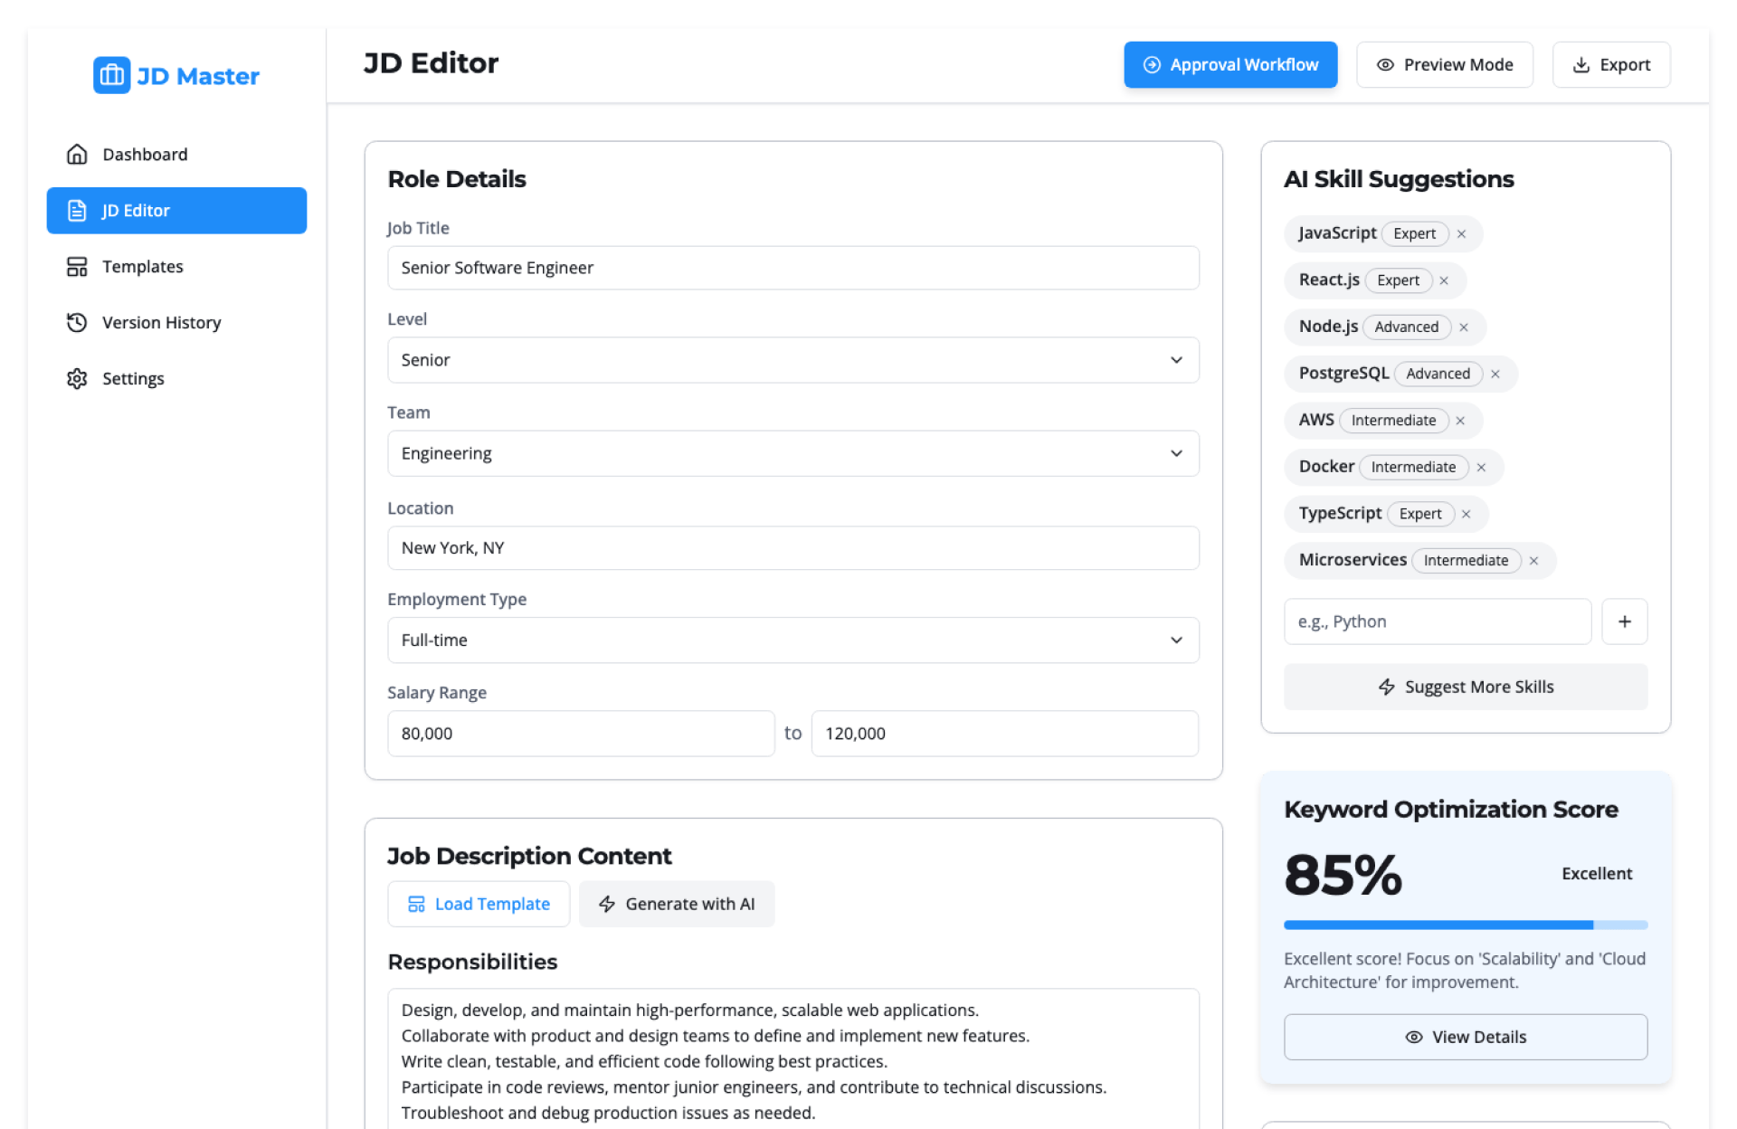Expand the Team dropdown
The width and height of the screenshot is (1737, 1129).
pyautogui.click(x=793, y=453)
